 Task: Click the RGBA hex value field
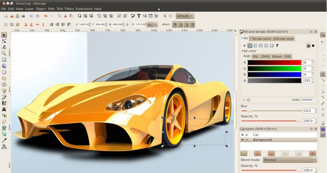tap(308, 100)
